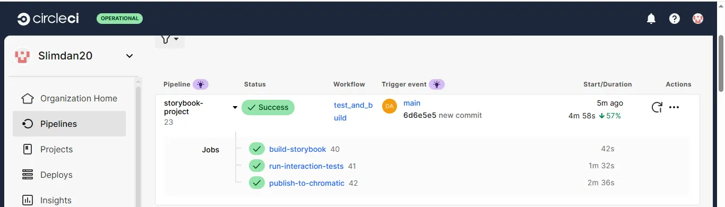Open the publish-to-chromatic job

pos(307,183)
